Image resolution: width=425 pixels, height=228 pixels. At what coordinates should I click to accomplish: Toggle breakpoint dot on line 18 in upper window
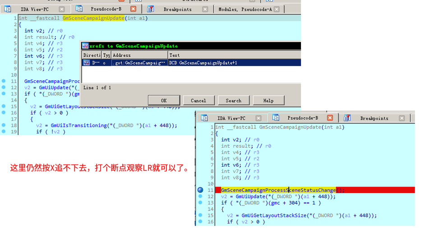click(x=4, y=125)
